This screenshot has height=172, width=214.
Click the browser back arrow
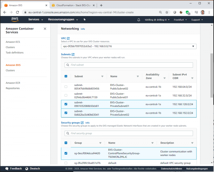[5, 12]
